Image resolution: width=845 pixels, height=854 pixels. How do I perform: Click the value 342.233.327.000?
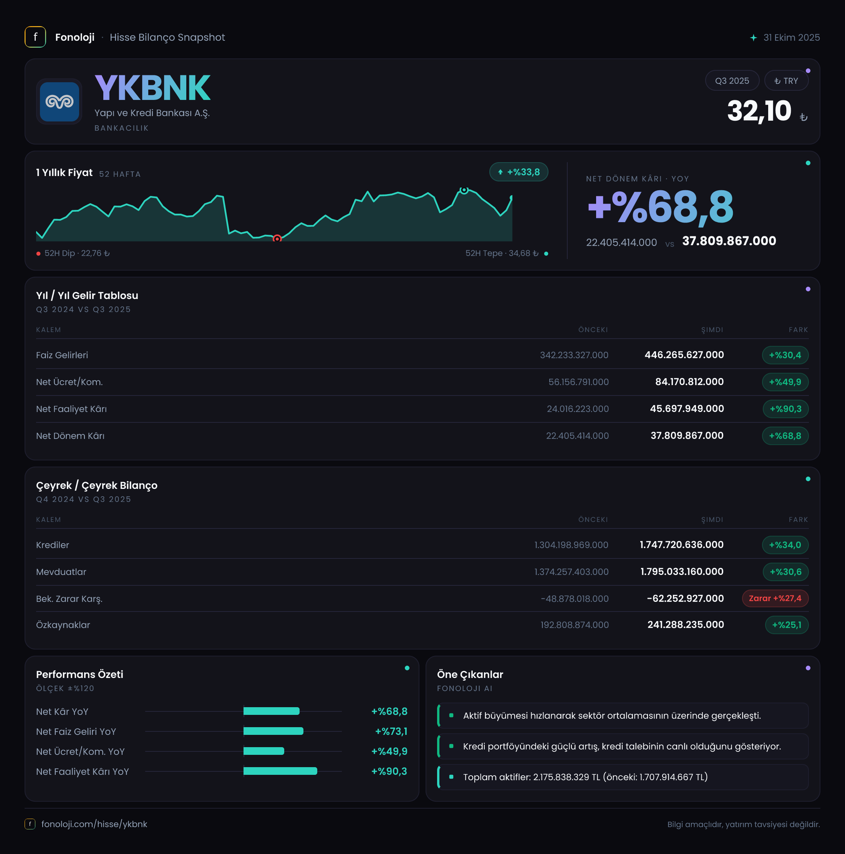click(x=574, y=355)
